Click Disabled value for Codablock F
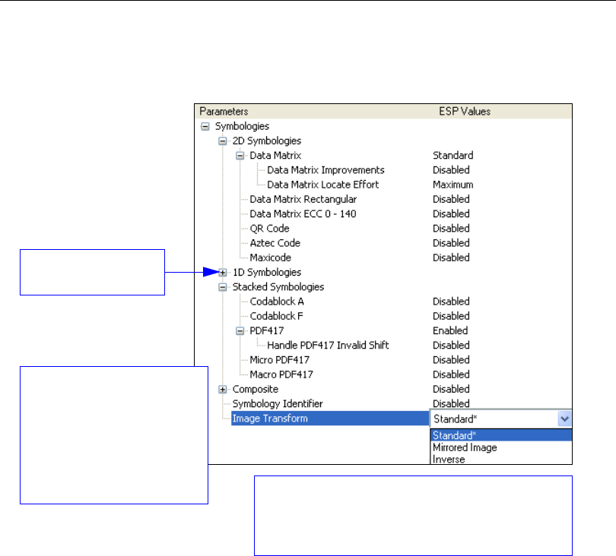616x556 pixels. pyautogui.click(x=451, y=316)
